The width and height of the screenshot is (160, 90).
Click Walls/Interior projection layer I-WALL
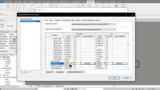(x=68, y=61)
